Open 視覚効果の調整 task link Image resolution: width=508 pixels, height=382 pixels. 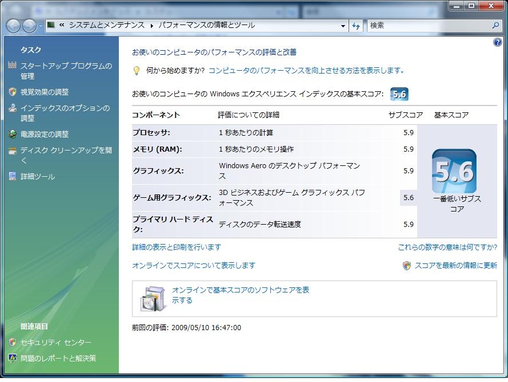click(45, 92)
